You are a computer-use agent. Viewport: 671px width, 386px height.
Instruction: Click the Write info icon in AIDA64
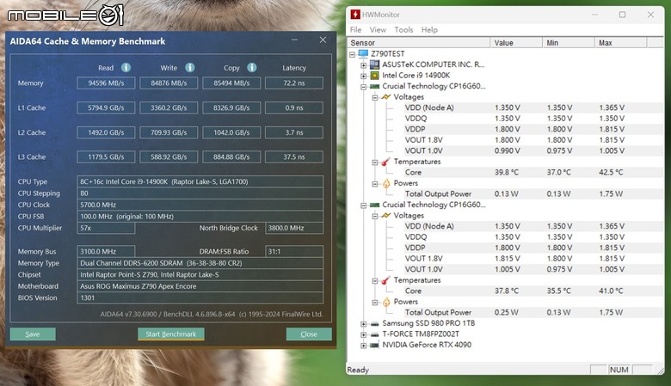point(190,68)
